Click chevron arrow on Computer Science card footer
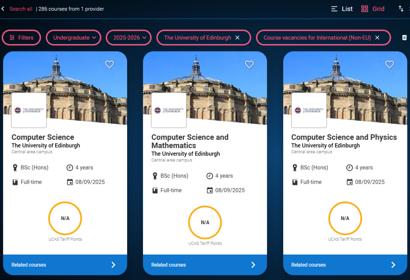This screenshot has height=280, width=410. [x=113, y=265]
